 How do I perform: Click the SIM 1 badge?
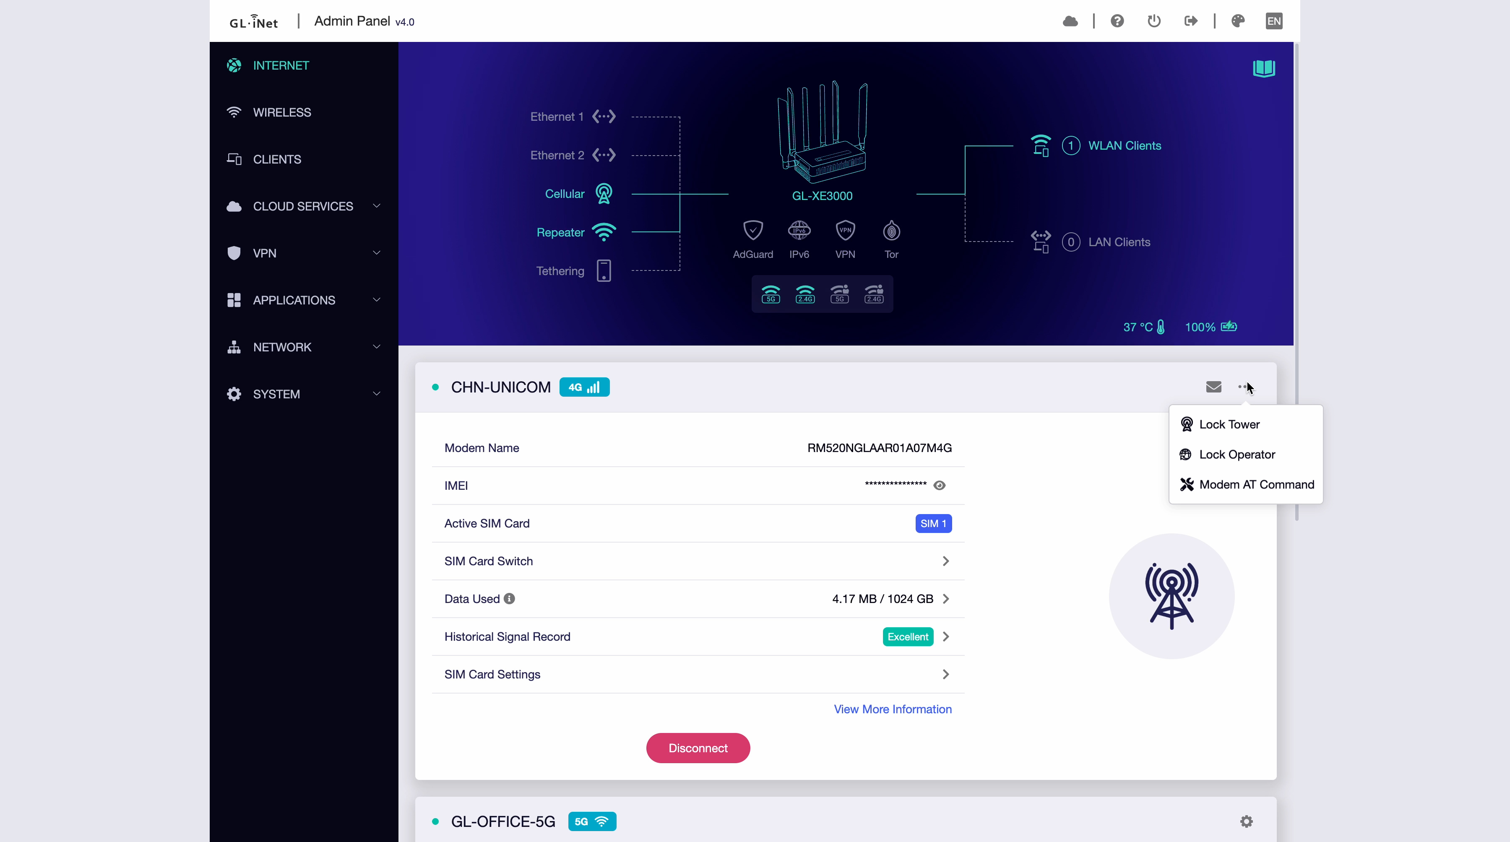click(933, 523)
